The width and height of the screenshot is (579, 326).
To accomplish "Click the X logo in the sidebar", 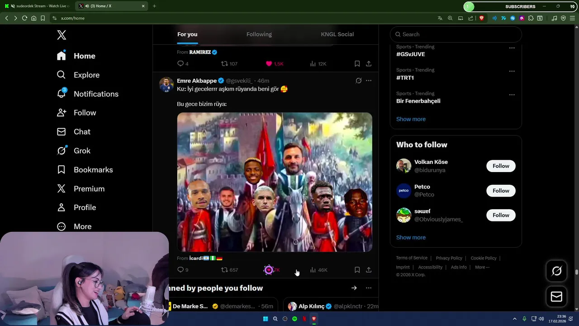I will click(62, 34).
